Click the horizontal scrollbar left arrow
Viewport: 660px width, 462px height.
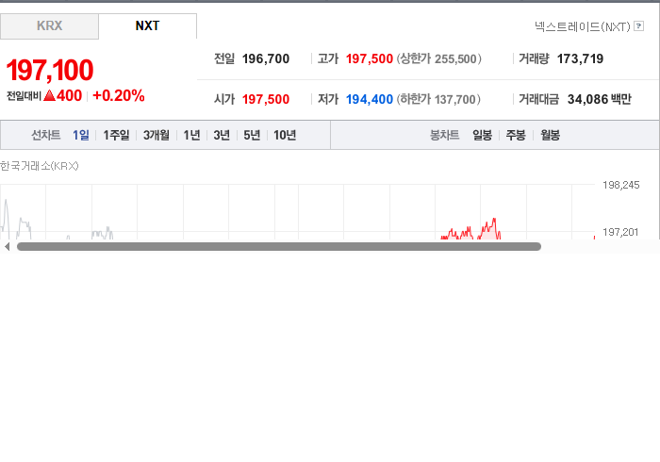[x=7, y=247]
